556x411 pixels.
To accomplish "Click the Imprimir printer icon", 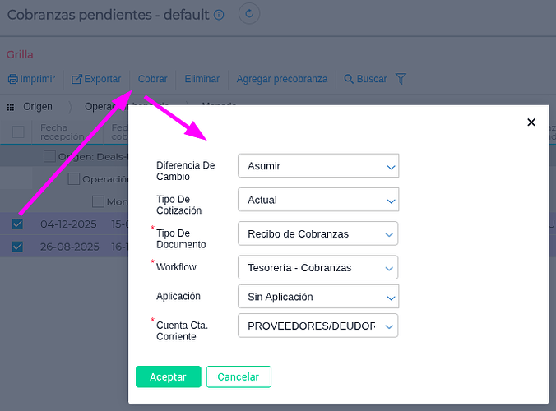I will click(x=12, y=80).
